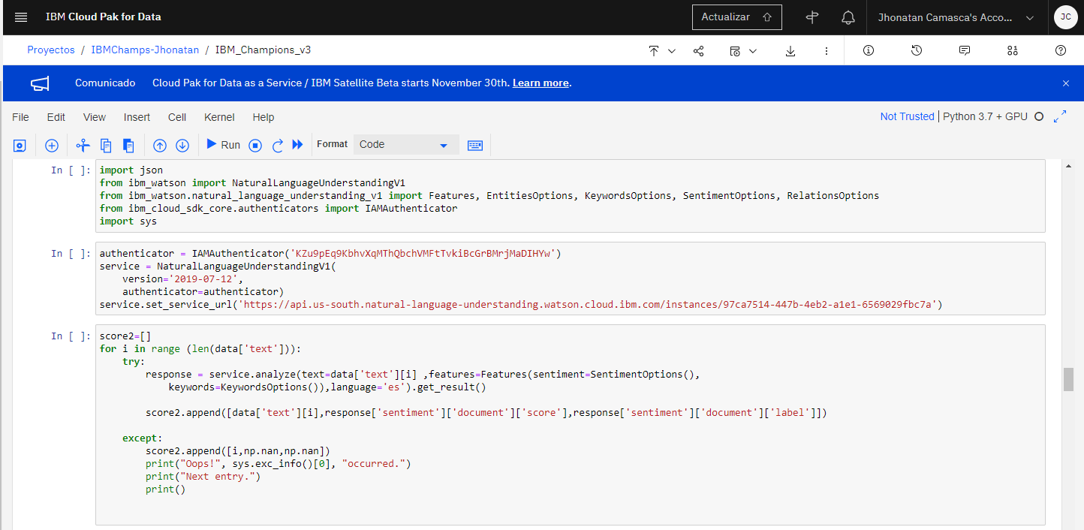The height and width of the screenshot is (530, 1084).
Task: Move selected cell down
Action: click(x=182, y=145)
